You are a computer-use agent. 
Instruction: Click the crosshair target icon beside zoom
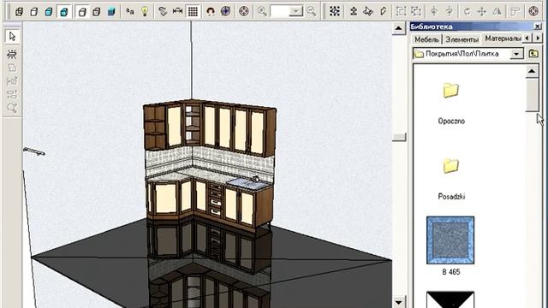coord(244,11)
